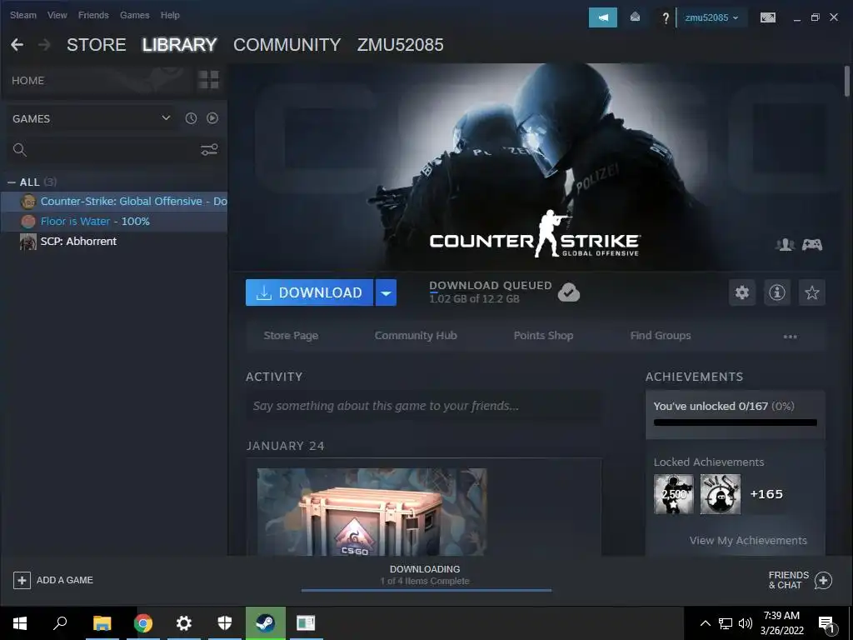This screenshot has width=853, height=640.
Task: Click the multiplayer friends icon on banner
Action: tap(785, 244)
